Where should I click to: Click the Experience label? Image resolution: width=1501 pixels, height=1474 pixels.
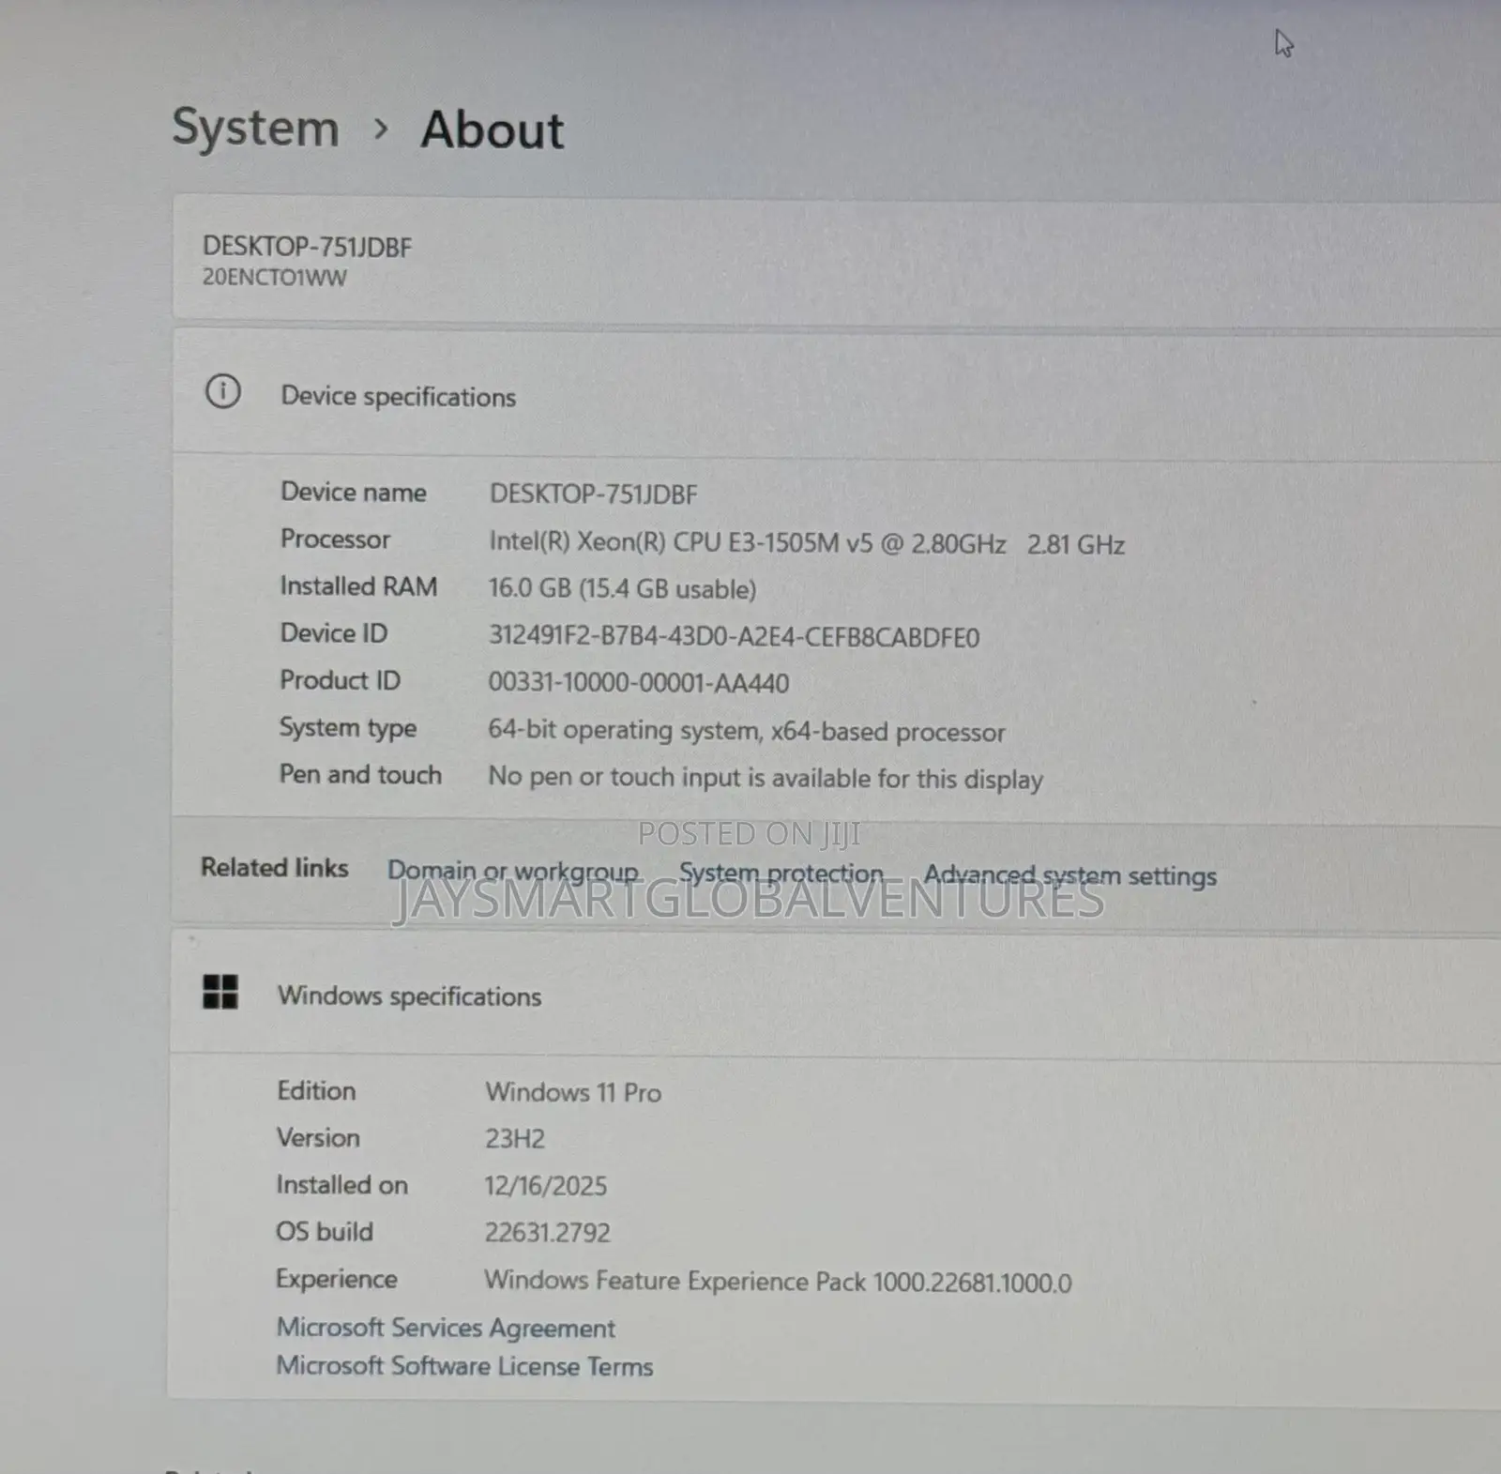336,1280
